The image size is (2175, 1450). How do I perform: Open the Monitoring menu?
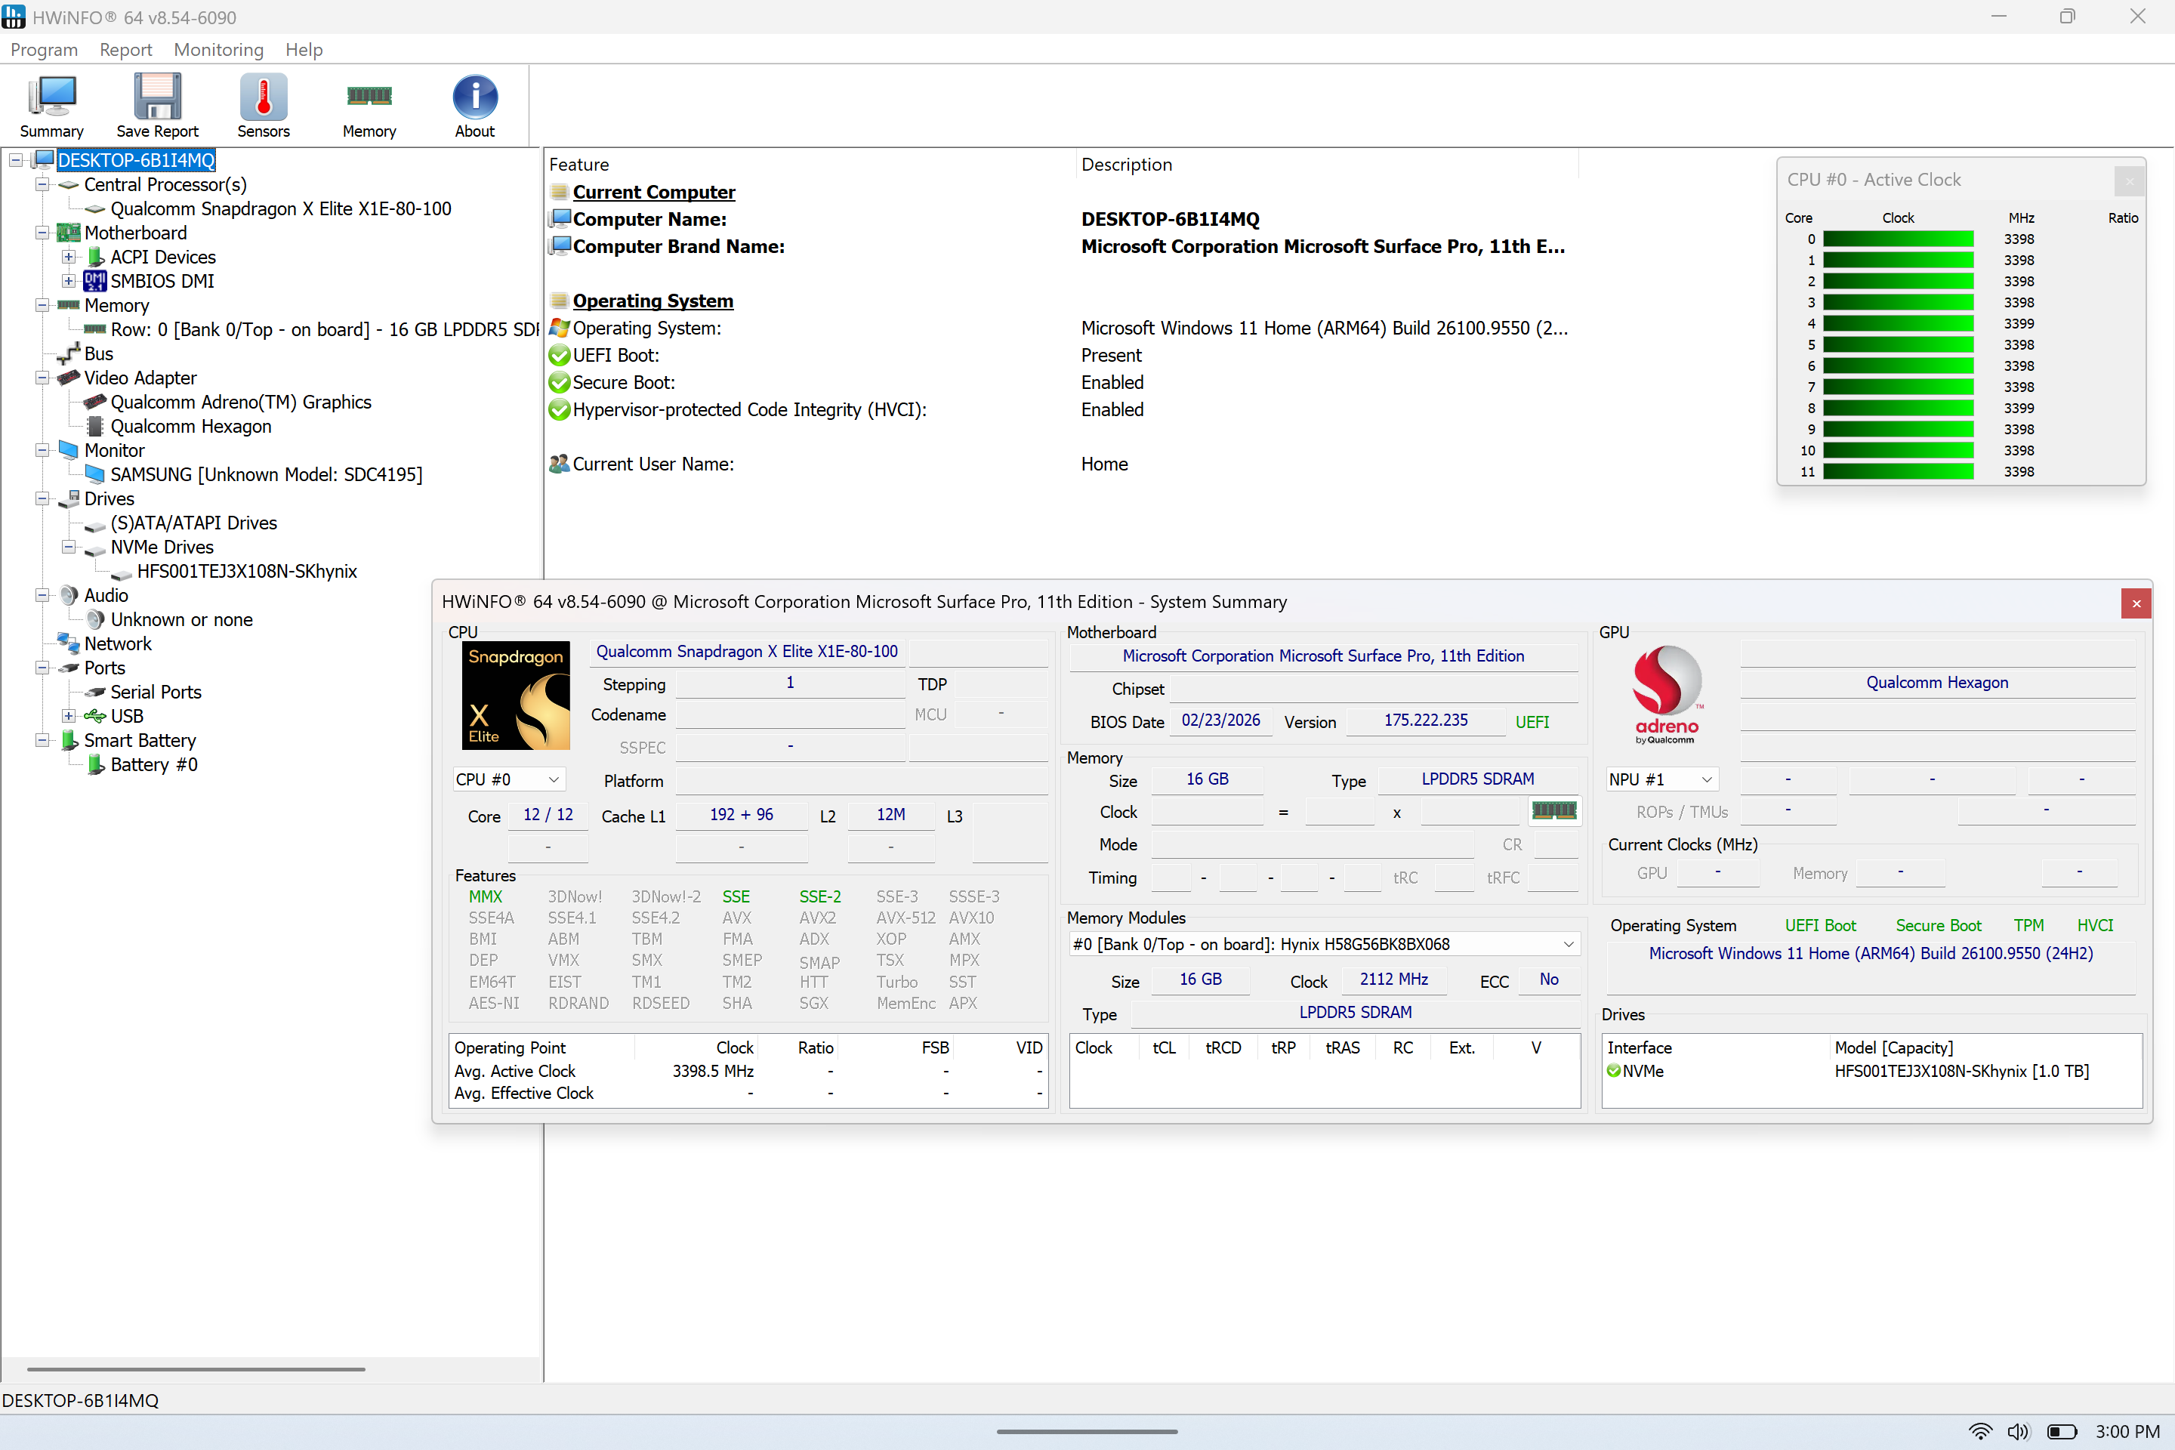click(x=218, y=50)
